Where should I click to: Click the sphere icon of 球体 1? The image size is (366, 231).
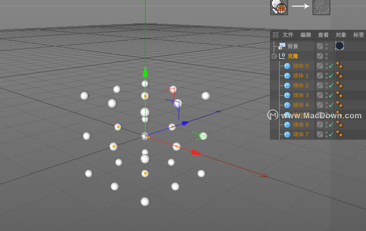pos(287,76)
